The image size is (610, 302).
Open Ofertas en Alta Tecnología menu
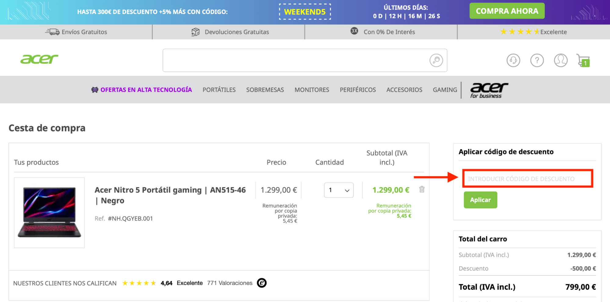point(146,90)
